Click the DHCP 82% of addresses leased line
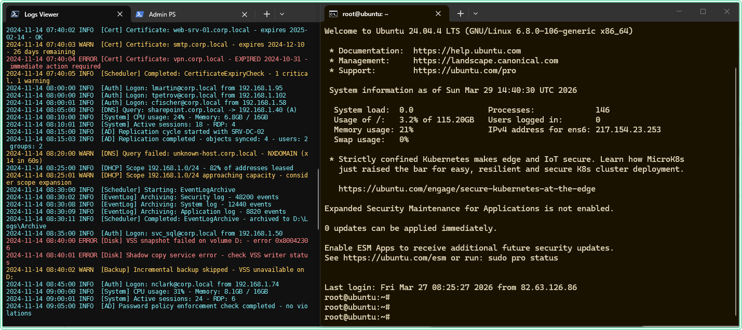Image resolution: width=742 pixels, height=330 pixels. [150, 168]
